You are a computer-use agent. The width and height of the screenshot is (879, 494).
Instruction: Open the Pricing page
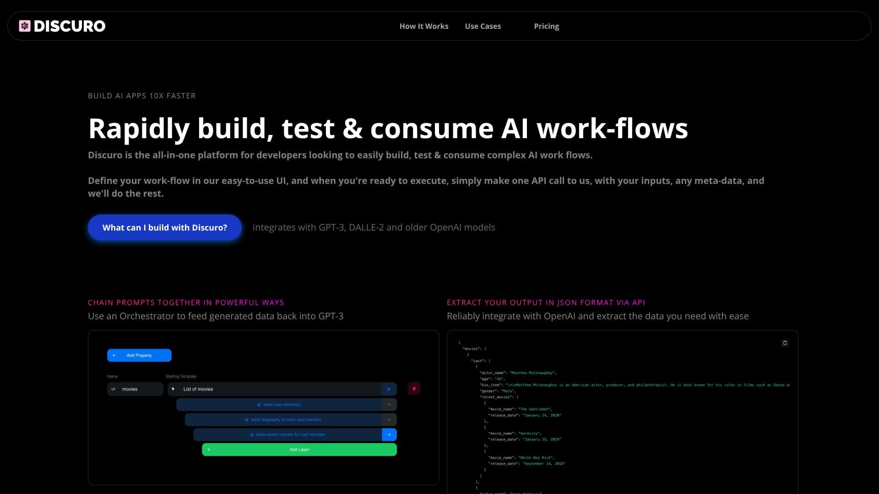click(547, 26)
